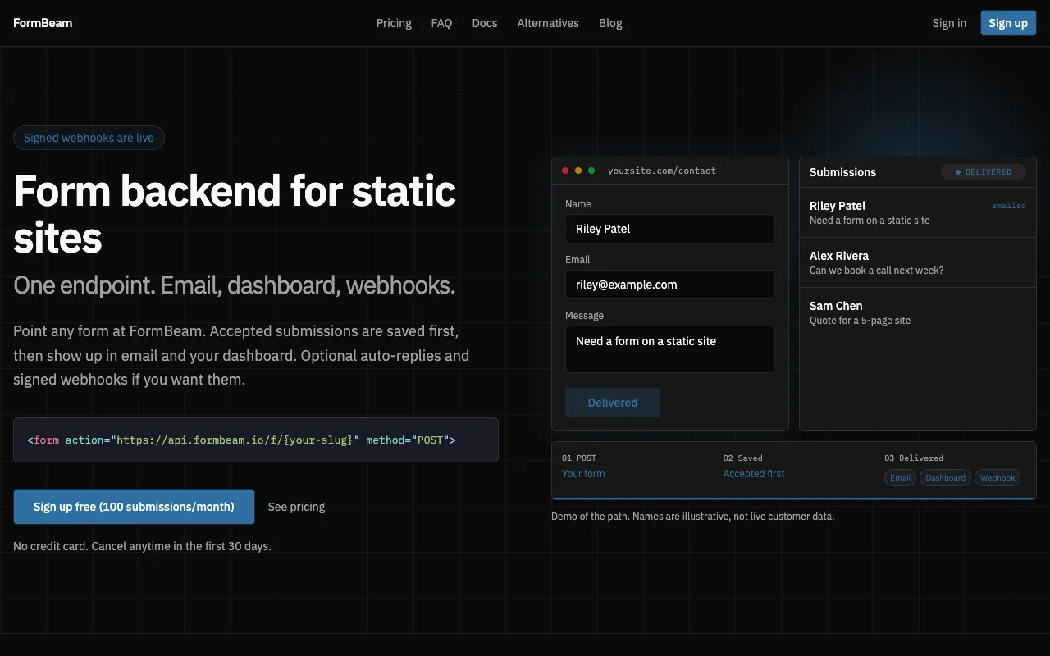Open the See pricing link

click(296, 507)
